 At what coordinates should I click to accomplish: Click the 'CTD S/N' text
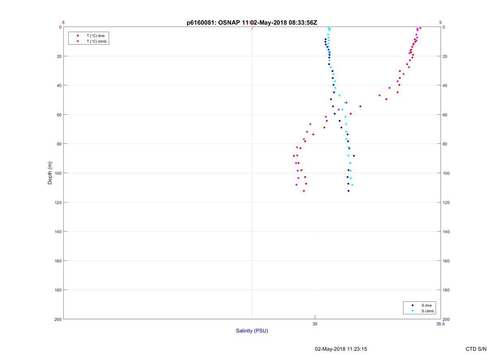coord(476,349)
